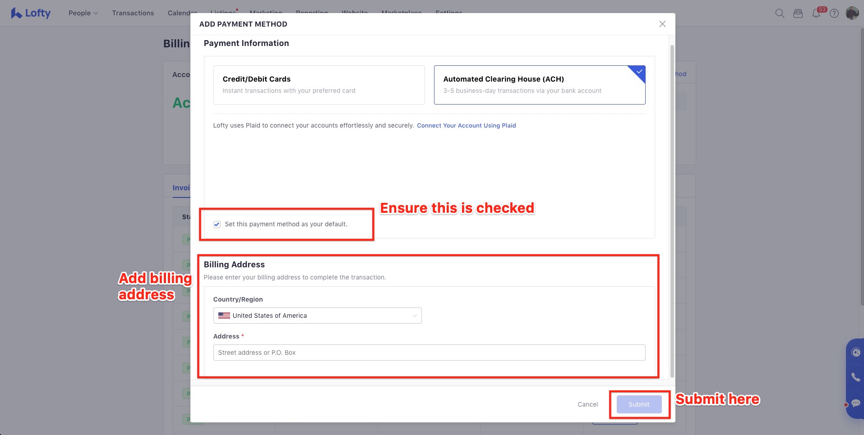Open the Country/Region dropdown
The width and height of the screenshot is (864, 435).
click(x=317, y=316)
